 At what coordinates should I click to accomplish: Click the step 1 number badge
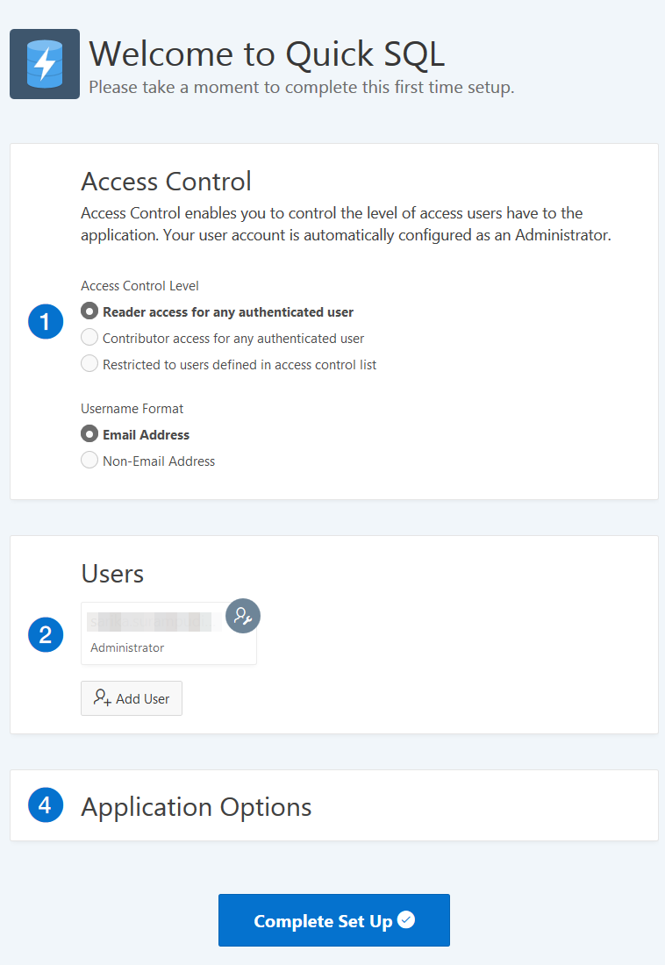click(46, 323)
